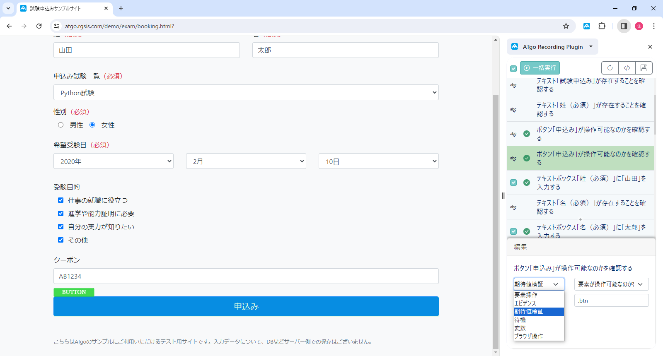Select the 女性 radio button
663x356 pixels.
click(92, 125)
